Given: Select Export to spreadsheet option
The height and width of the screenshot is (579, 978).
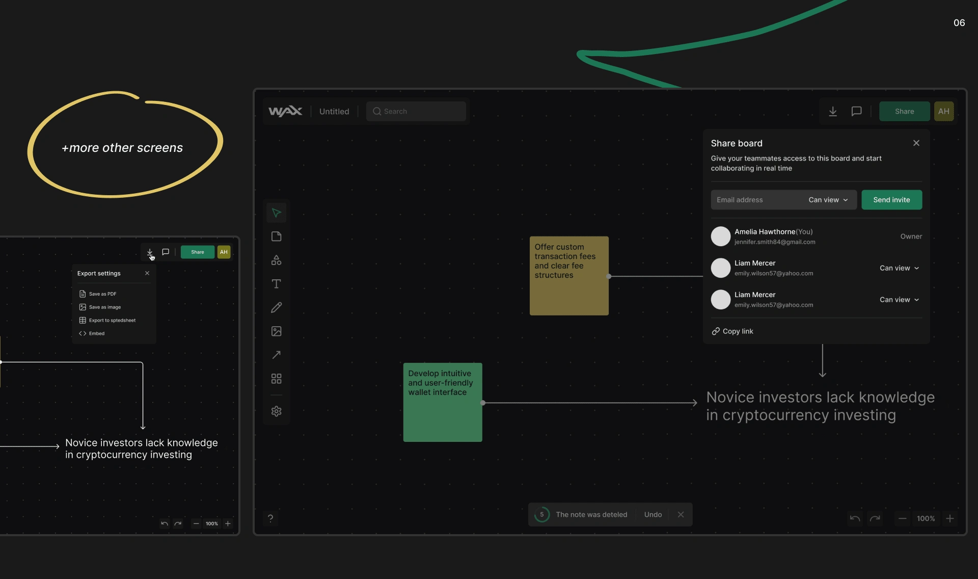Looking at the screenshot, I should coord(112,321).
